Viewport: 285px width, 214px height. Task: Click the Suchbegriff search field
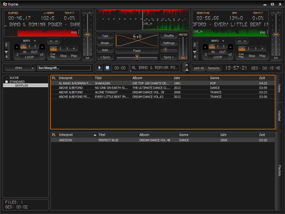coord(64,68)
